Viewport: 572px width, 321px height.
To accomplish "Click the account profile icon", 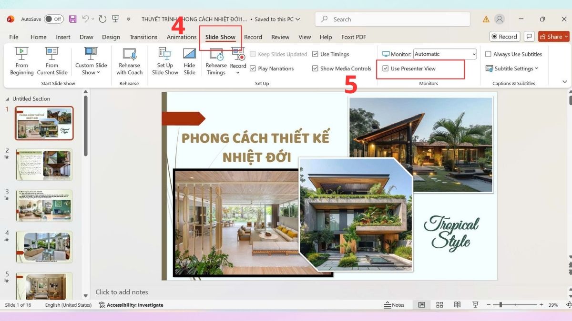I will pos(500,19).
